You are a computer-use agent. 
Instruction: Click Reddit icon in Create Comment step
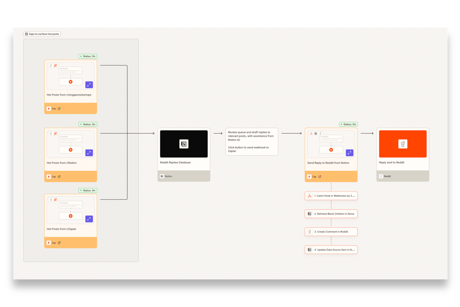[309, 232]
